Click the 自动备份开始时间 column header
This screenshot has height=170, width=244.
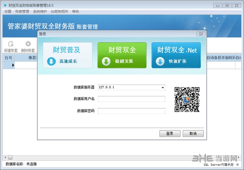coord(221,58)
